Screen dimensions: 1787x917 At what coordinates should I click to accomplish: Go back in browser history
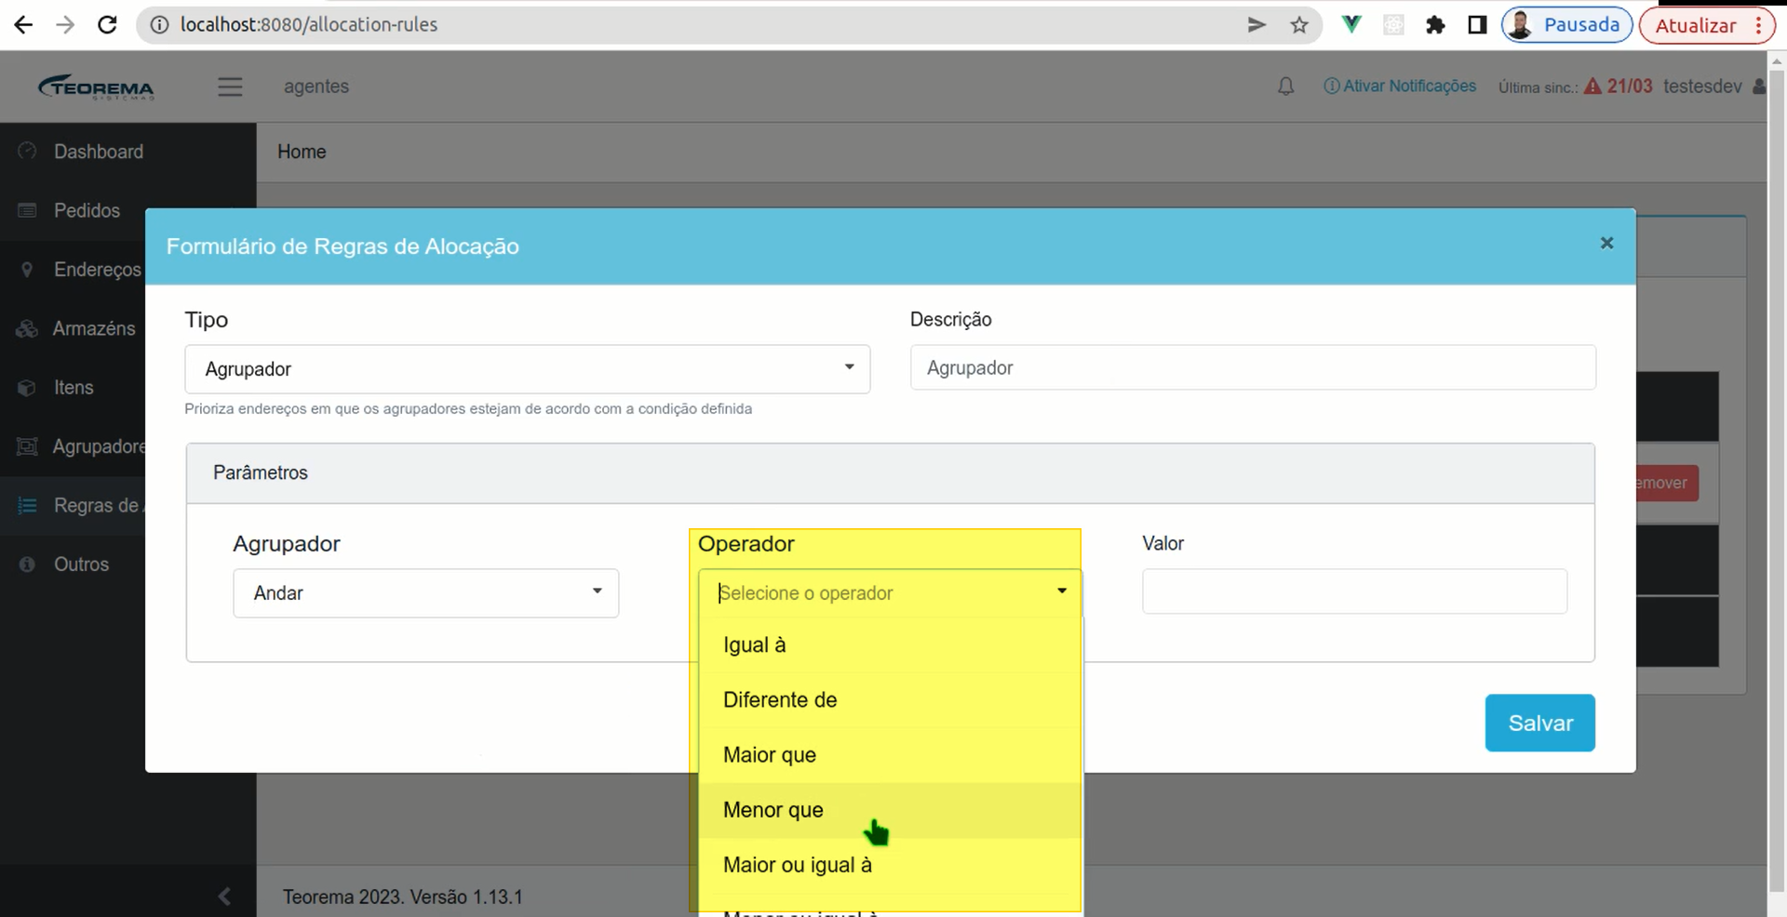pyautogui.click(x=24, y=25)
